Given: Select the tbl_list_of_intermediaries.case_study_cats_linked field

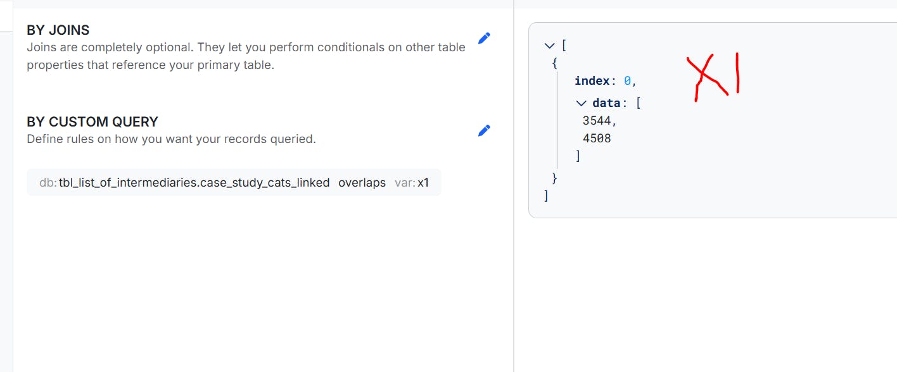Looking at the screenshot, I should pos(194,183).
